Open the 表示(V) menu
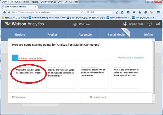The width and height of the screenshot is (163, 115). (27, 2)
